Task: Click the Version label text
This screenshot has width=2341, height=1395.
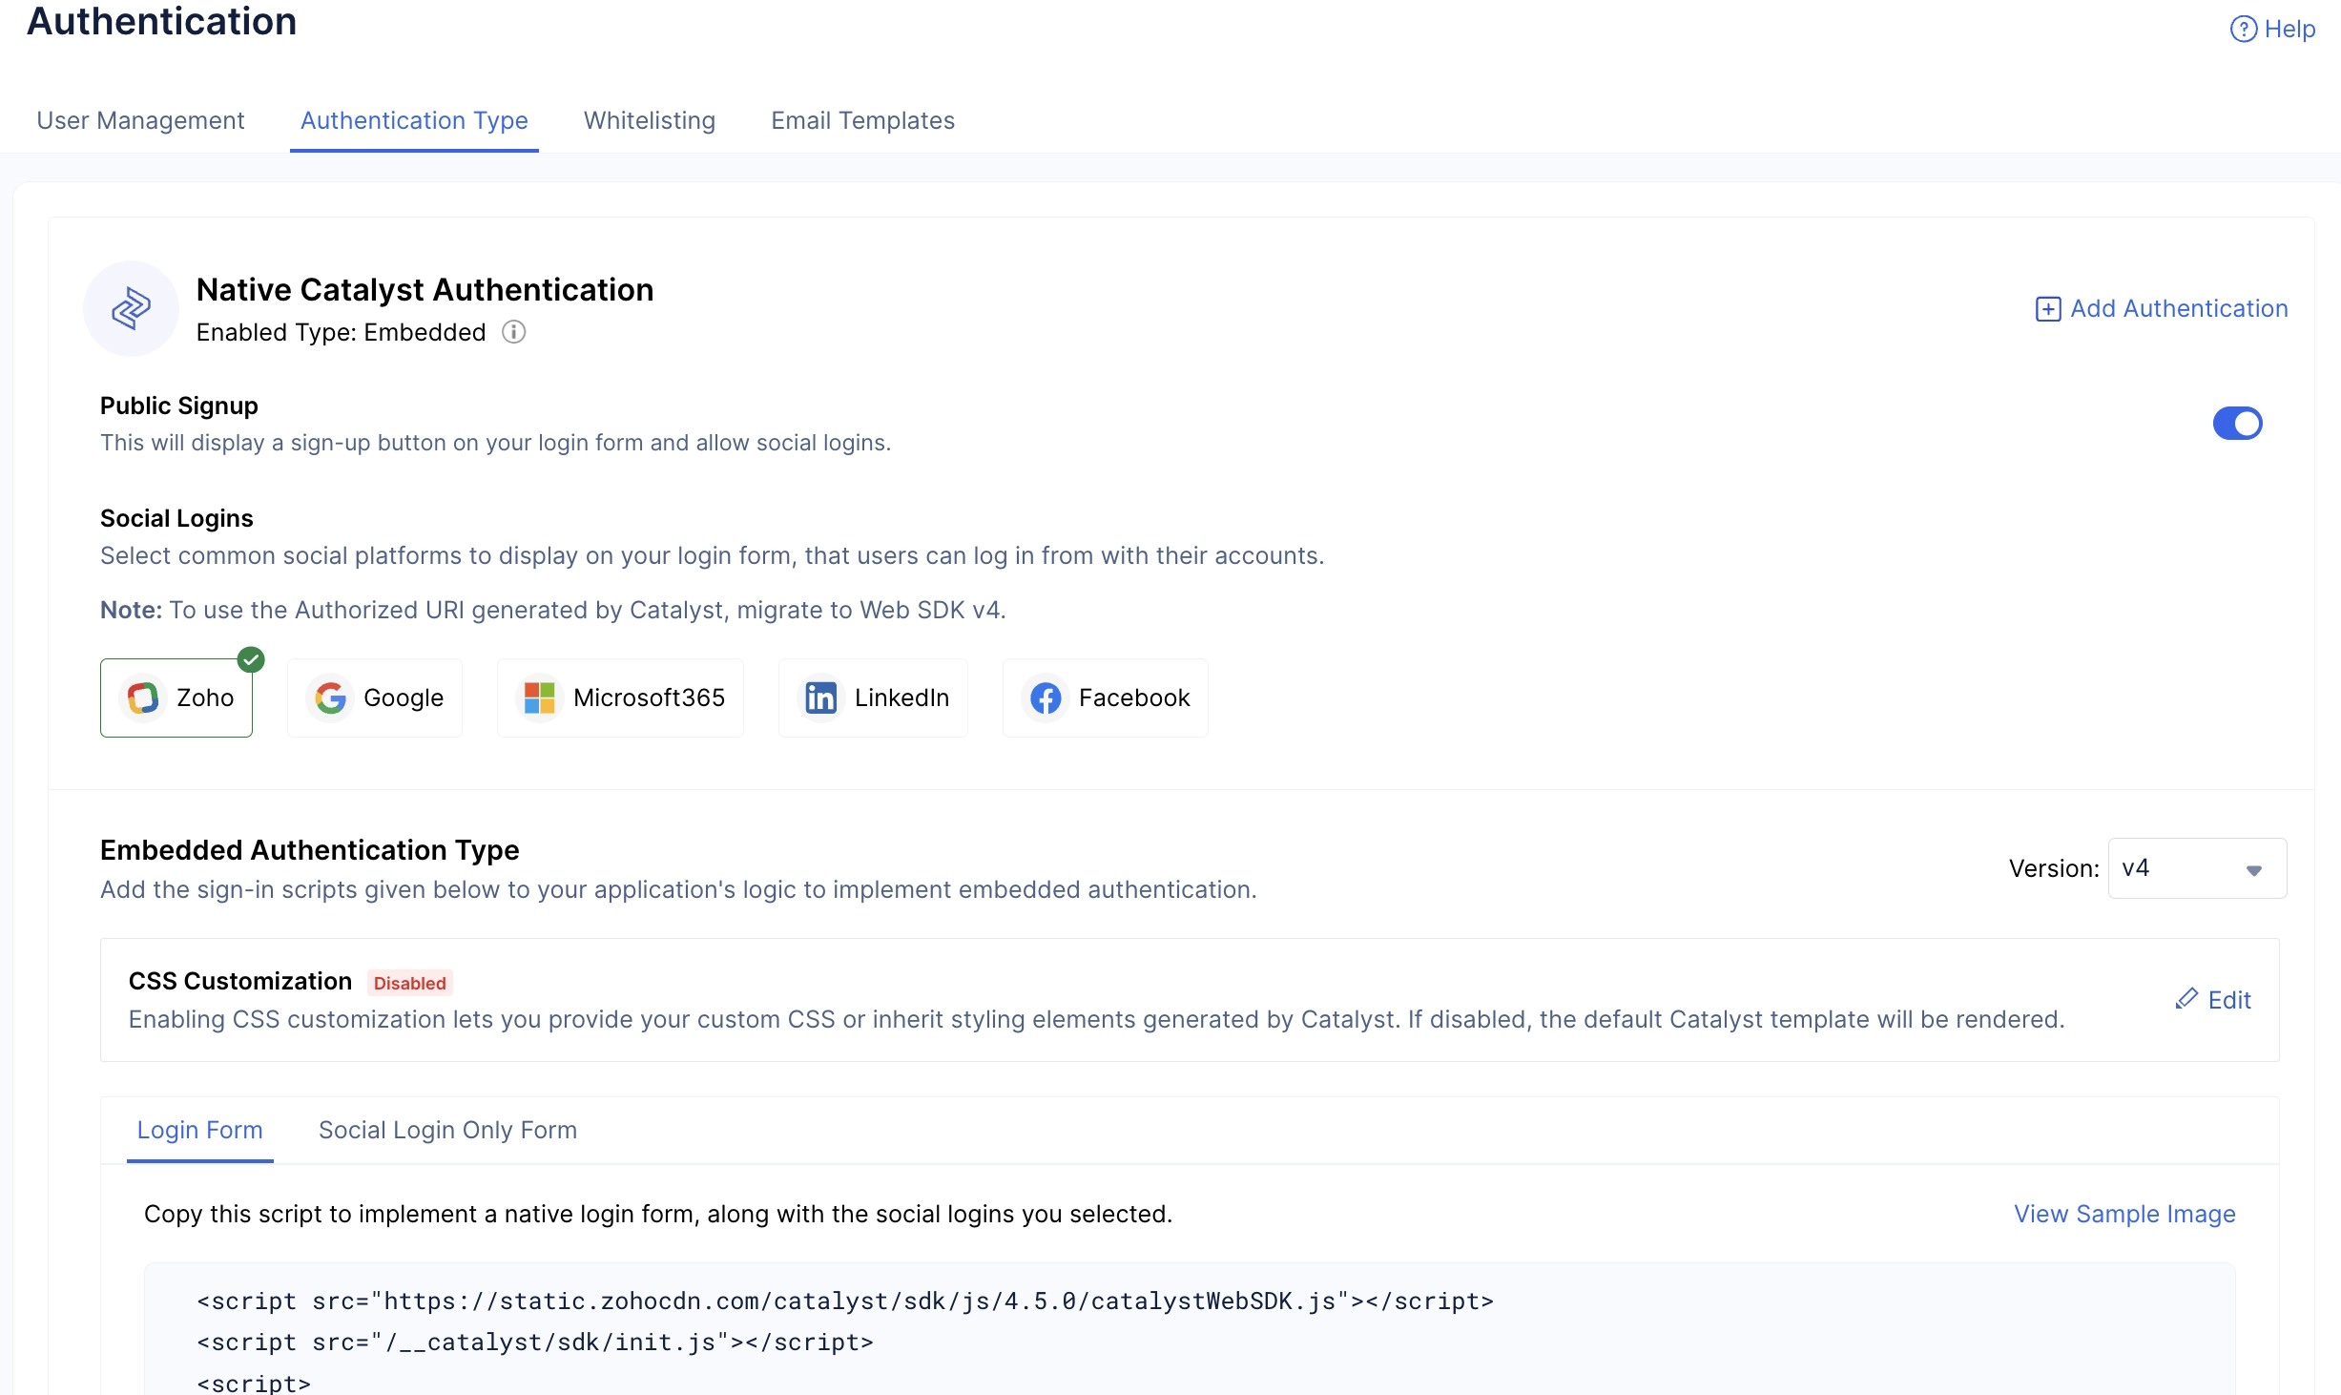Action: 2054,868
